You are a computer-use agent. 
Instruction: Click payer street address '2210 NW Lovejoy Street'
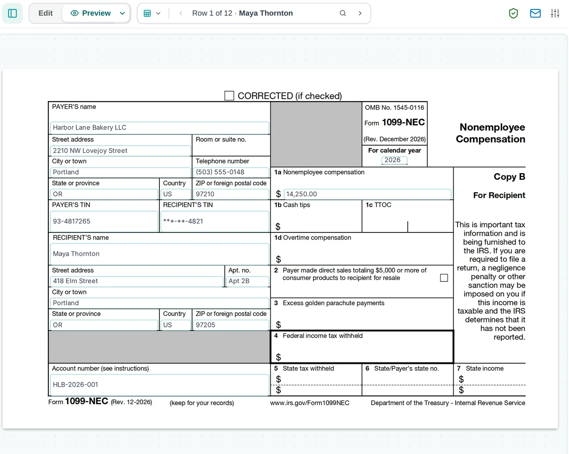(x=120, y=150)
